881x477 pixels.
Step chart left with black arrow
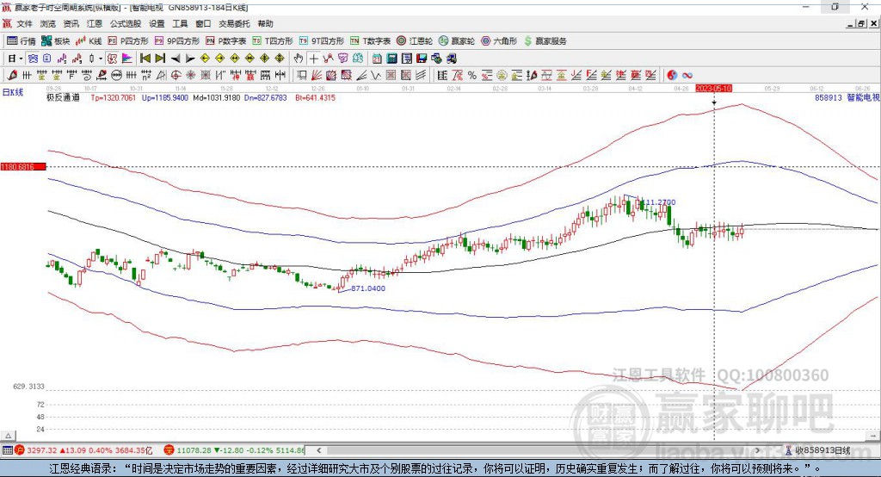176,59
